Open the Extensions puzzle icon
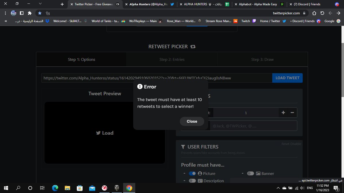The height and width of the screenshot is (193, 344). (30, 13)
